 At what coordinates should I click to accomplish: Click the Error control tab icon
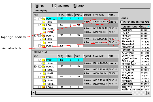pyautogui.click(x=56, y=6)
